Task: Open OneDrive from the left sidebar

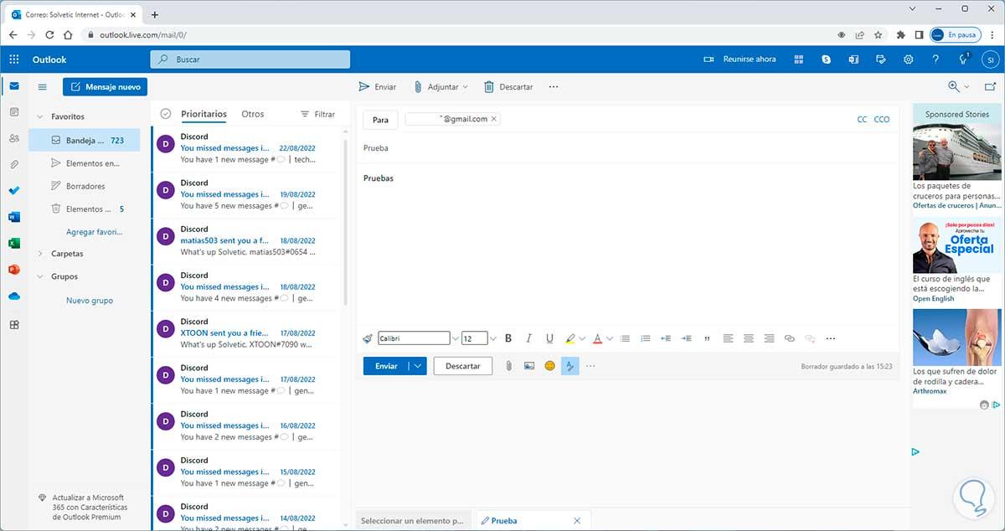Action: (13, 295)
